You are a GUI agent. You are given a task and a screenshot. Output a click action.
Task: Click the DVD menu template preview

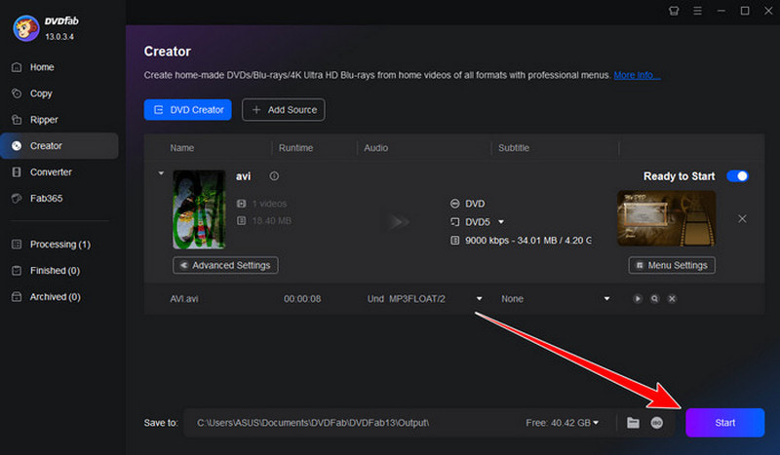pos(667,218)
